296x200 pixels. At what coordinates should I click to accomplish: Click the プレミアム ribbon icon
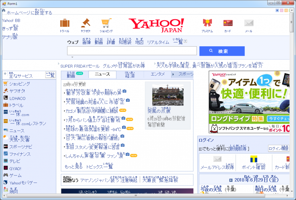207,23
